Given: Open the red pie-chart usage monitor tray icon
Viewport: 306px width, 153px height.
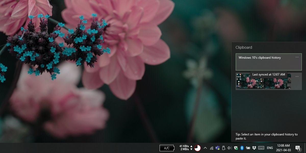Looking at the screenshot, I should click(197, 148).
